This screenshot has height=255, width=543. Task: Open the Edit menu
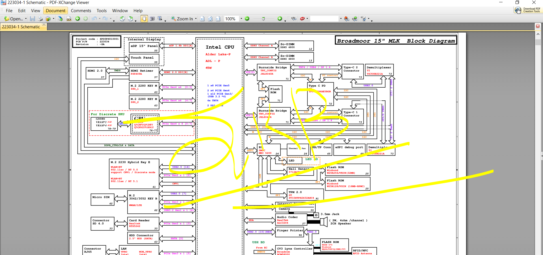(x=22, y=11)
